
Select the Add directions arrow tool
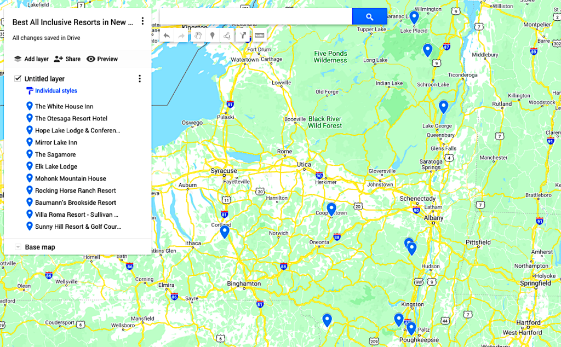point(243,36)
